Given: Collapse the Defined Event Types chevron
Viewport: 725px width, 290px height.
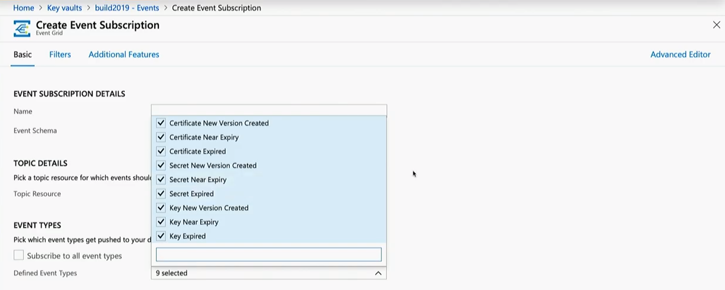Looking at the screenshot, I should coord(378,273).
